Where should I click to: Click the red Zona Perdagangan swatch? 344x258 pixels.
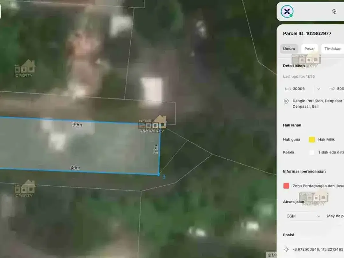tap(286, 186)
